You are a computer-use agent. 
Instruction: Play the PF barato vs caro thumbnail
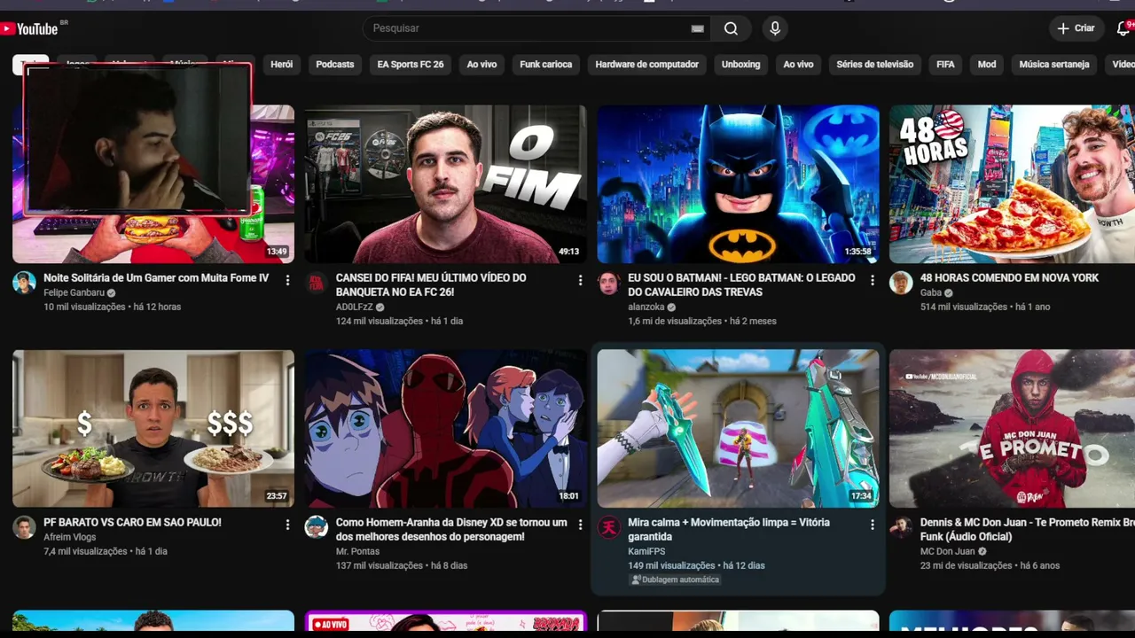coord(153,429)
